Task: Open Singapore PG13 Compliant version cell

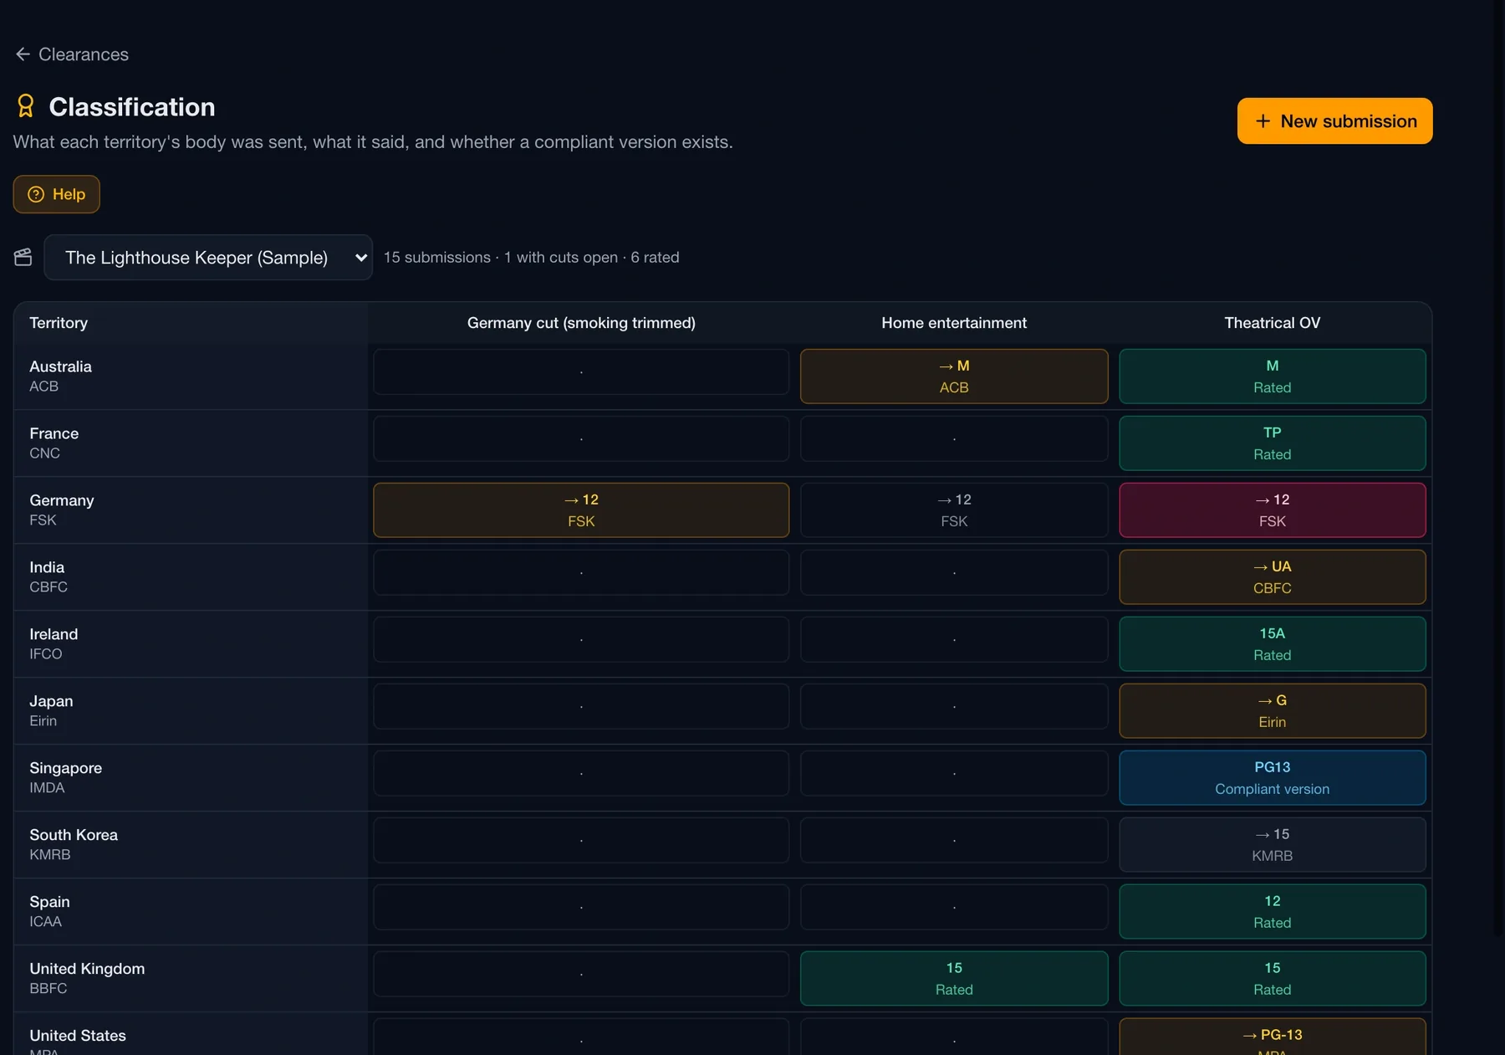Action: [x=1272, y=778]
